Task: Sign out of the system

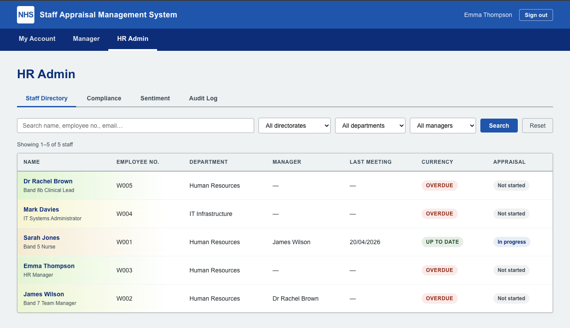Action: click(536, 15)
